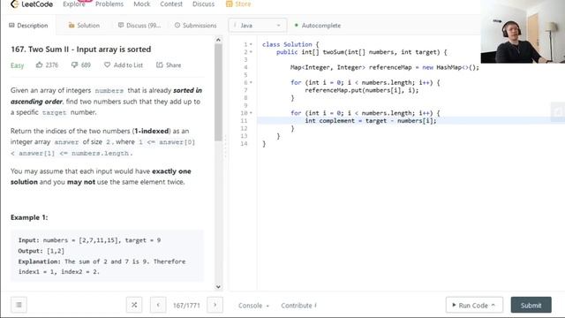The height and width of the screenshot is (318, 565).
Task: Click the 689 dislikes count
Action: pyautogui.click(x=86, y=64)
